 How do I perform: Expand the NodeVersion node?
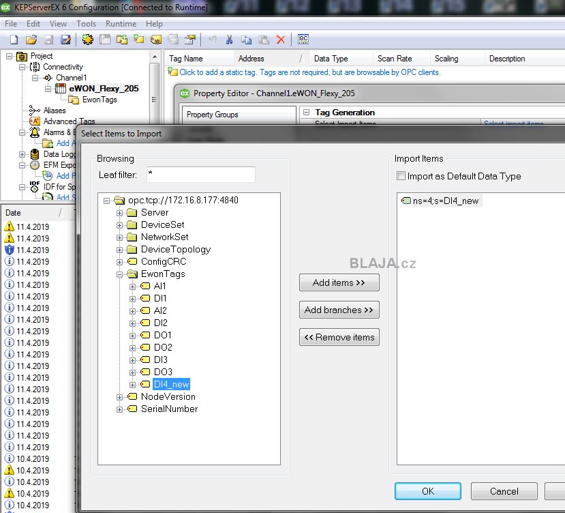click(120, 397)
